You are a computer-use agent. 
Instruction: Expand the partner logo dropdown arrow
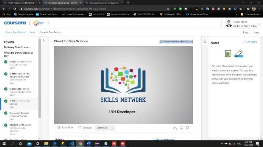pos(48,23)
